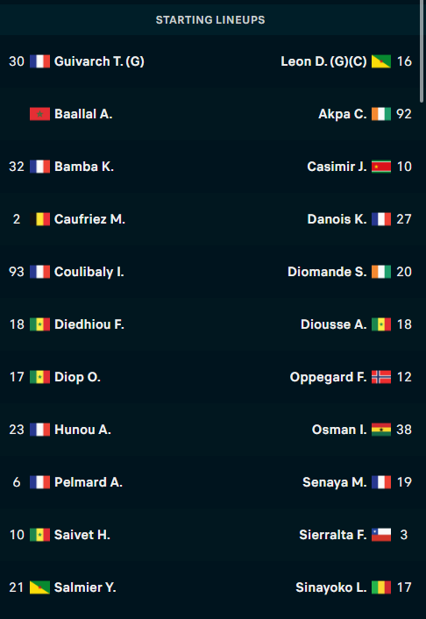Screen dimensions: 426x619
Task: Click the Mali flag next to Sinayoko L.
Action: point(381,587)
